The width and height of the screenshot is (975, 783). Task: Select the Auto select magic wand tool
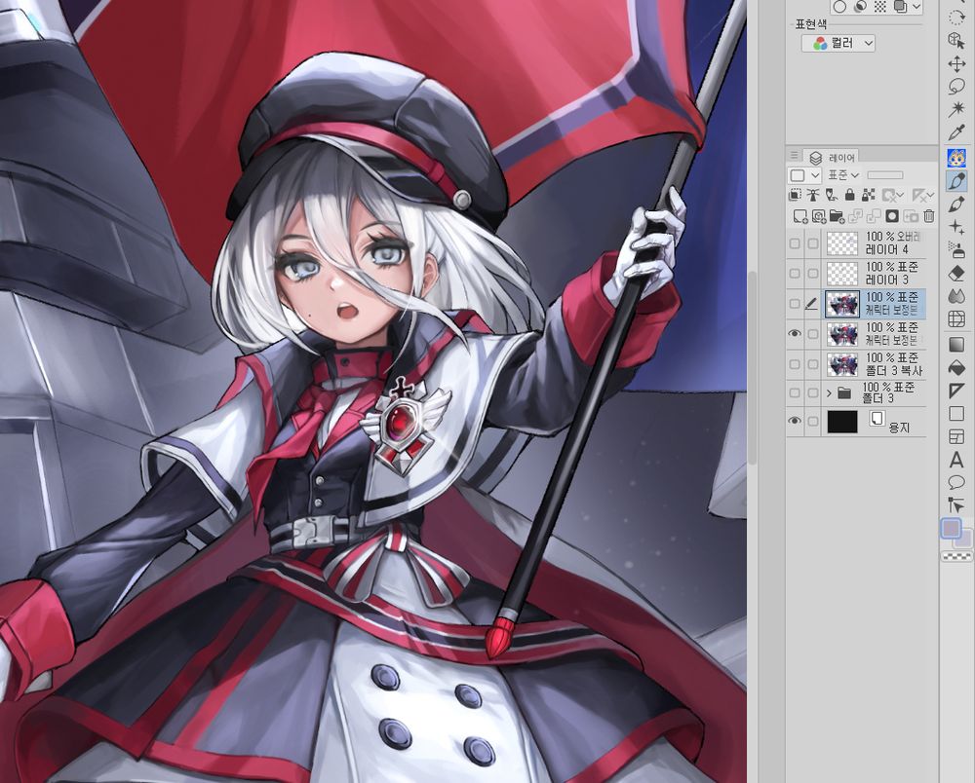(x=956, y=109)
